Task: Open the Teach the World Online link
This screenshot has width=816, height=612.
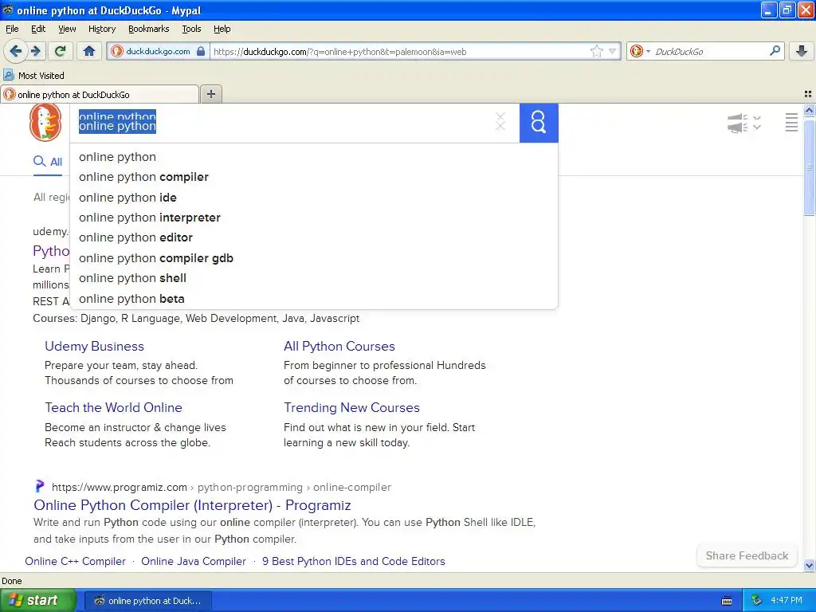Action: click(113, 407)
